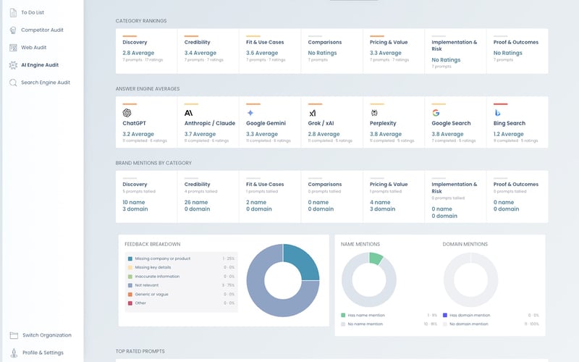
Task: Click the Name Mentions donut chart
Action: (369, 279)
